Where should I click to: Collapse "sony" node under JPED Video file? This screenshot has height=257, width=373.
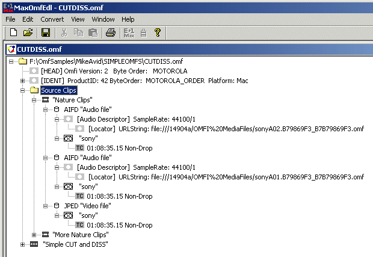point(57,215)
